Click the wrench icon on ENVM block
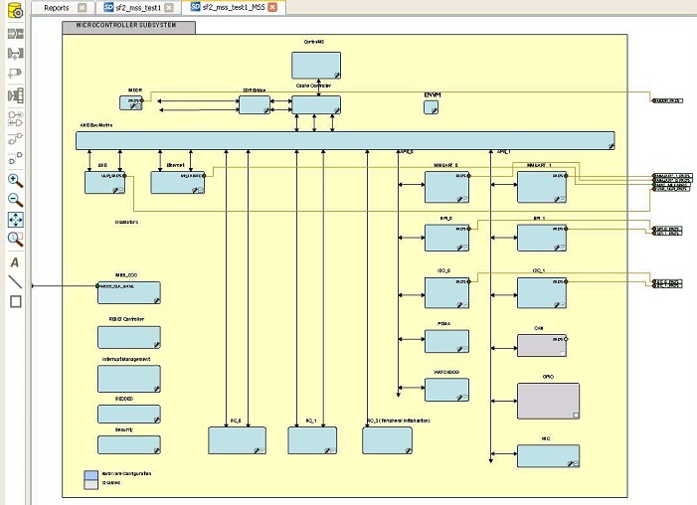 coord(435,110)
